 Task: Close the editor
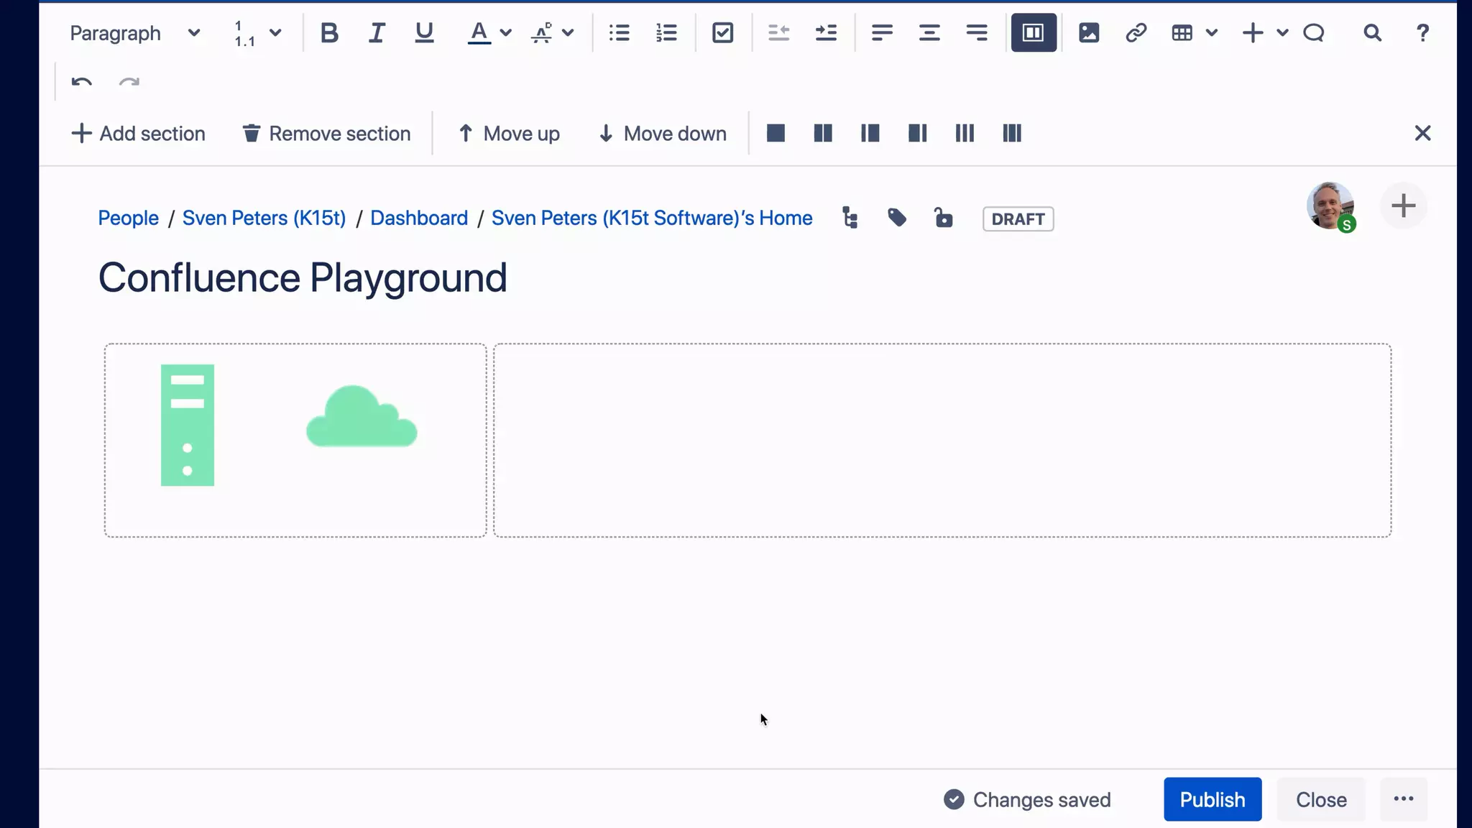(x=1321, y=799)
